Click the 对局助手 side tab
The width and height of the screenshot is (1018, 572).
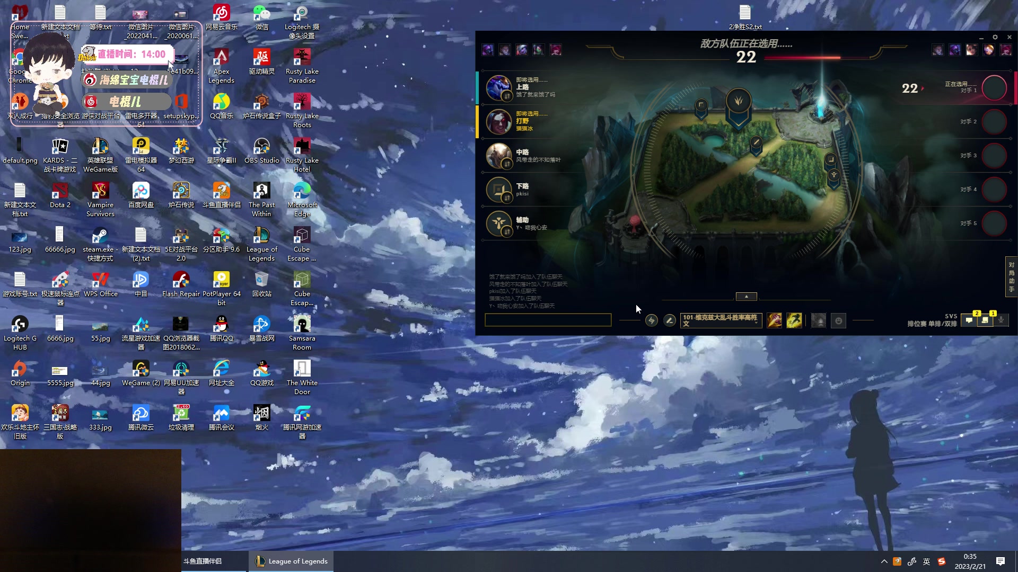(1011, 277)
